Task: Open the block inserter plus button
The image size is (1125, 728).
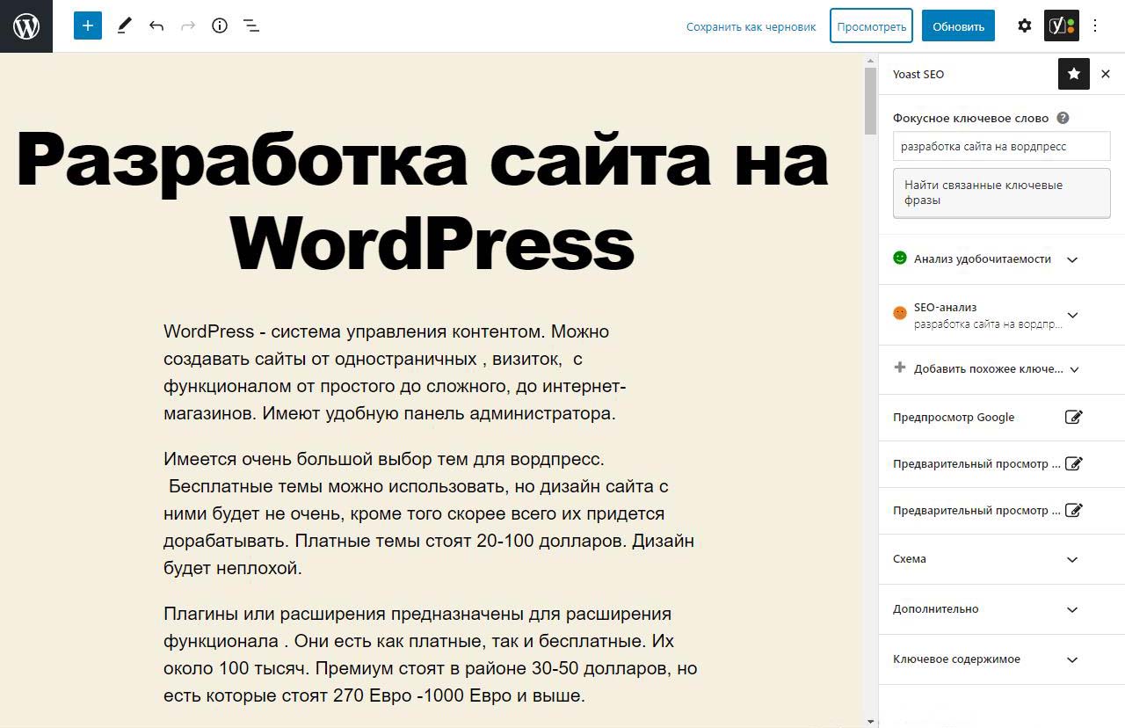Action: coord(88,25)
